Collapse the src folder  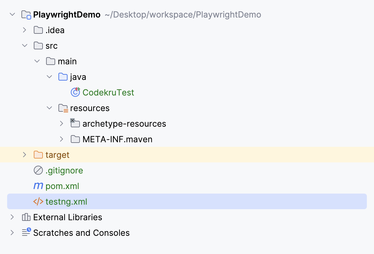click(x=25, y=46)
